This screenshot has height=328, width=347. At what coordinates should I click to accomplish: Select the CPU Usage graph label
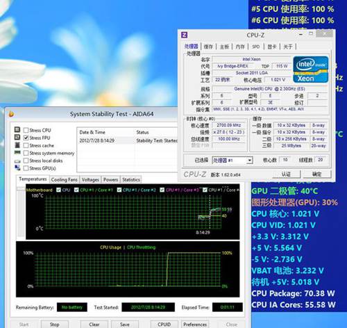(110, 247)
